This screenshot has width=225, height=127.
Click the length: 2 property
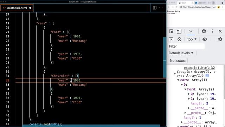pos(199,103)
